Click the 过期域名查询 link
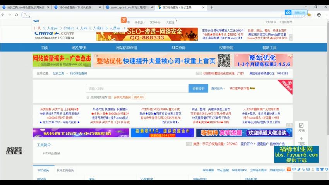329x185 pixels. (x=258, y=170)
